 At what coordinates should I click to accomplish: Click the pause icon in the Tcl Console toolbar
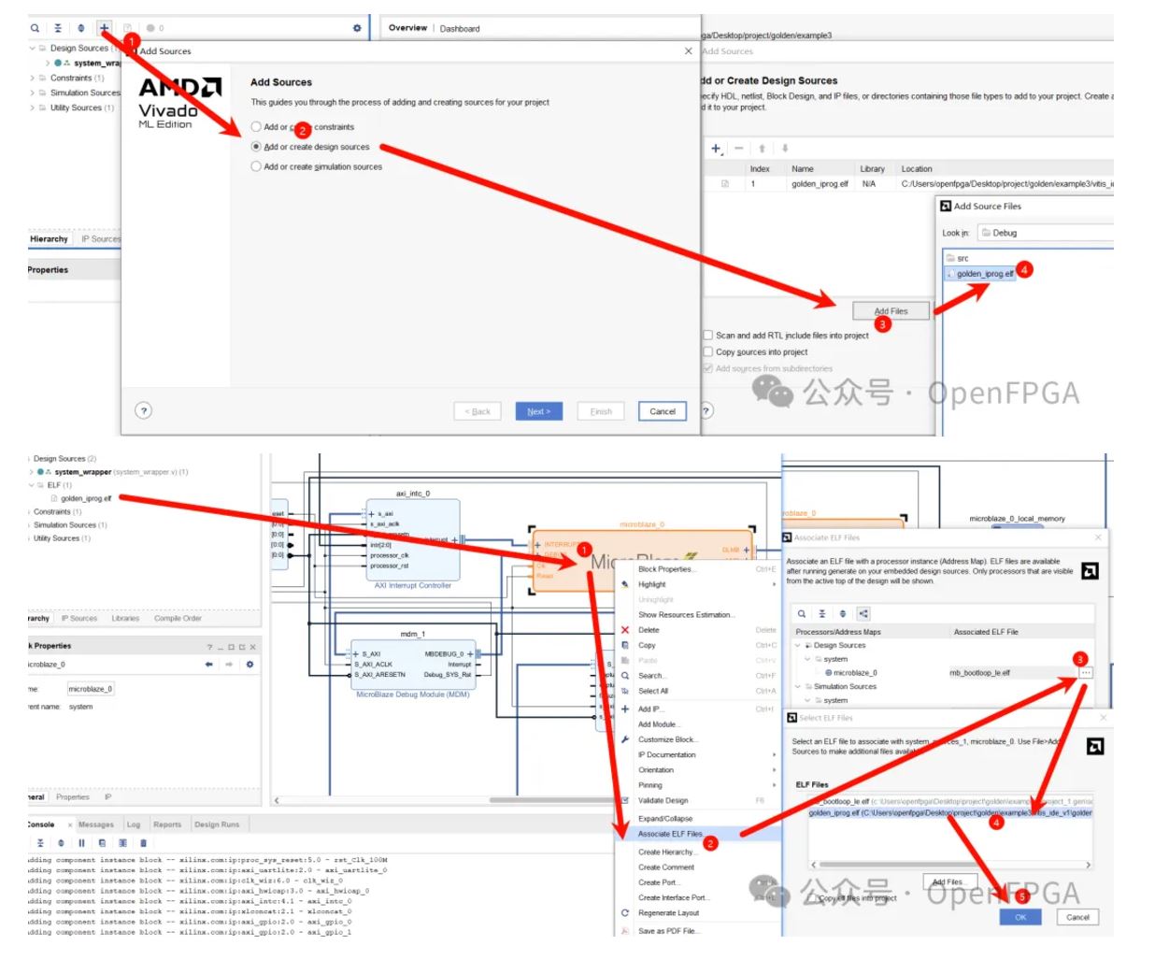[81, 842]
